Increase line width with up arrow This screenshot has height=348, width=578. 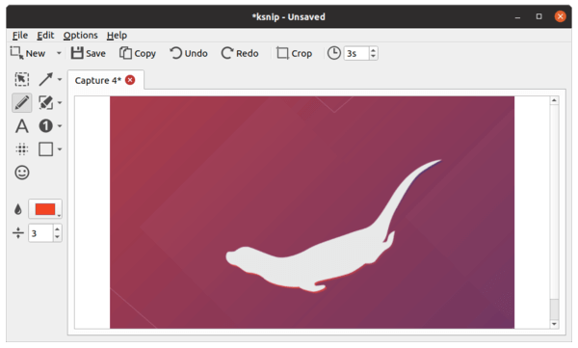(x=57, y=229)
